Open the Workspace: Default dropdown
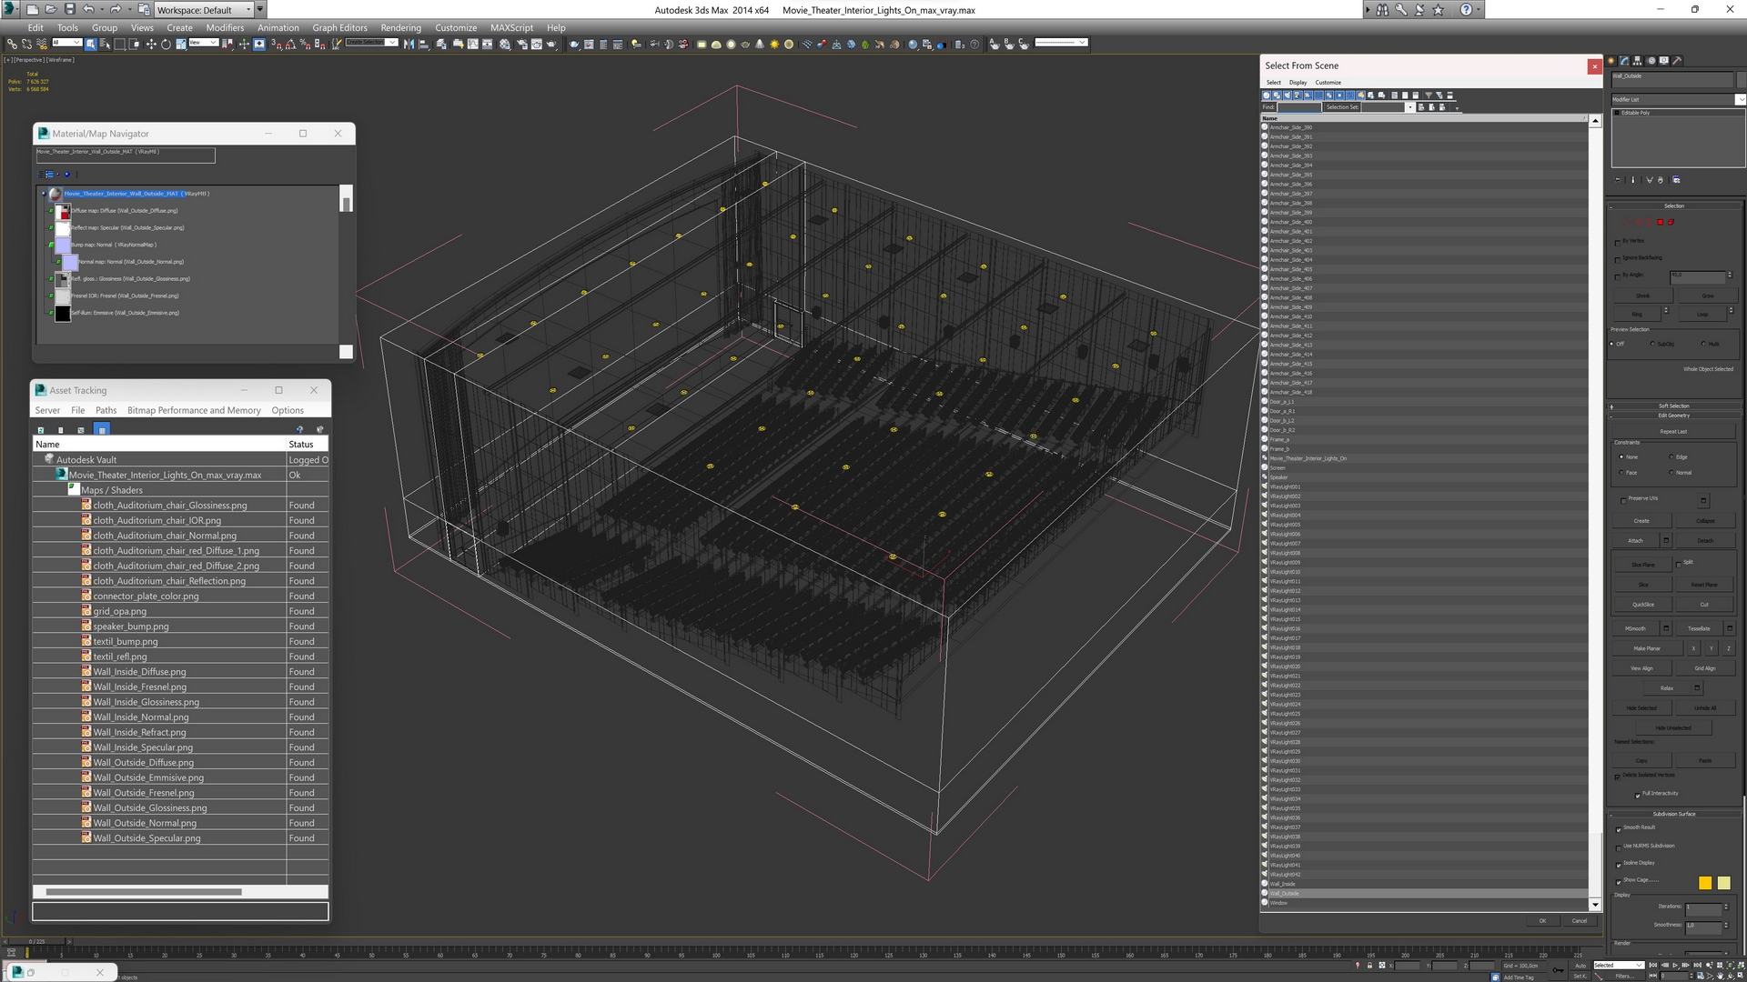Screen dimensions: 1747x982 click(x=203, y=10)
